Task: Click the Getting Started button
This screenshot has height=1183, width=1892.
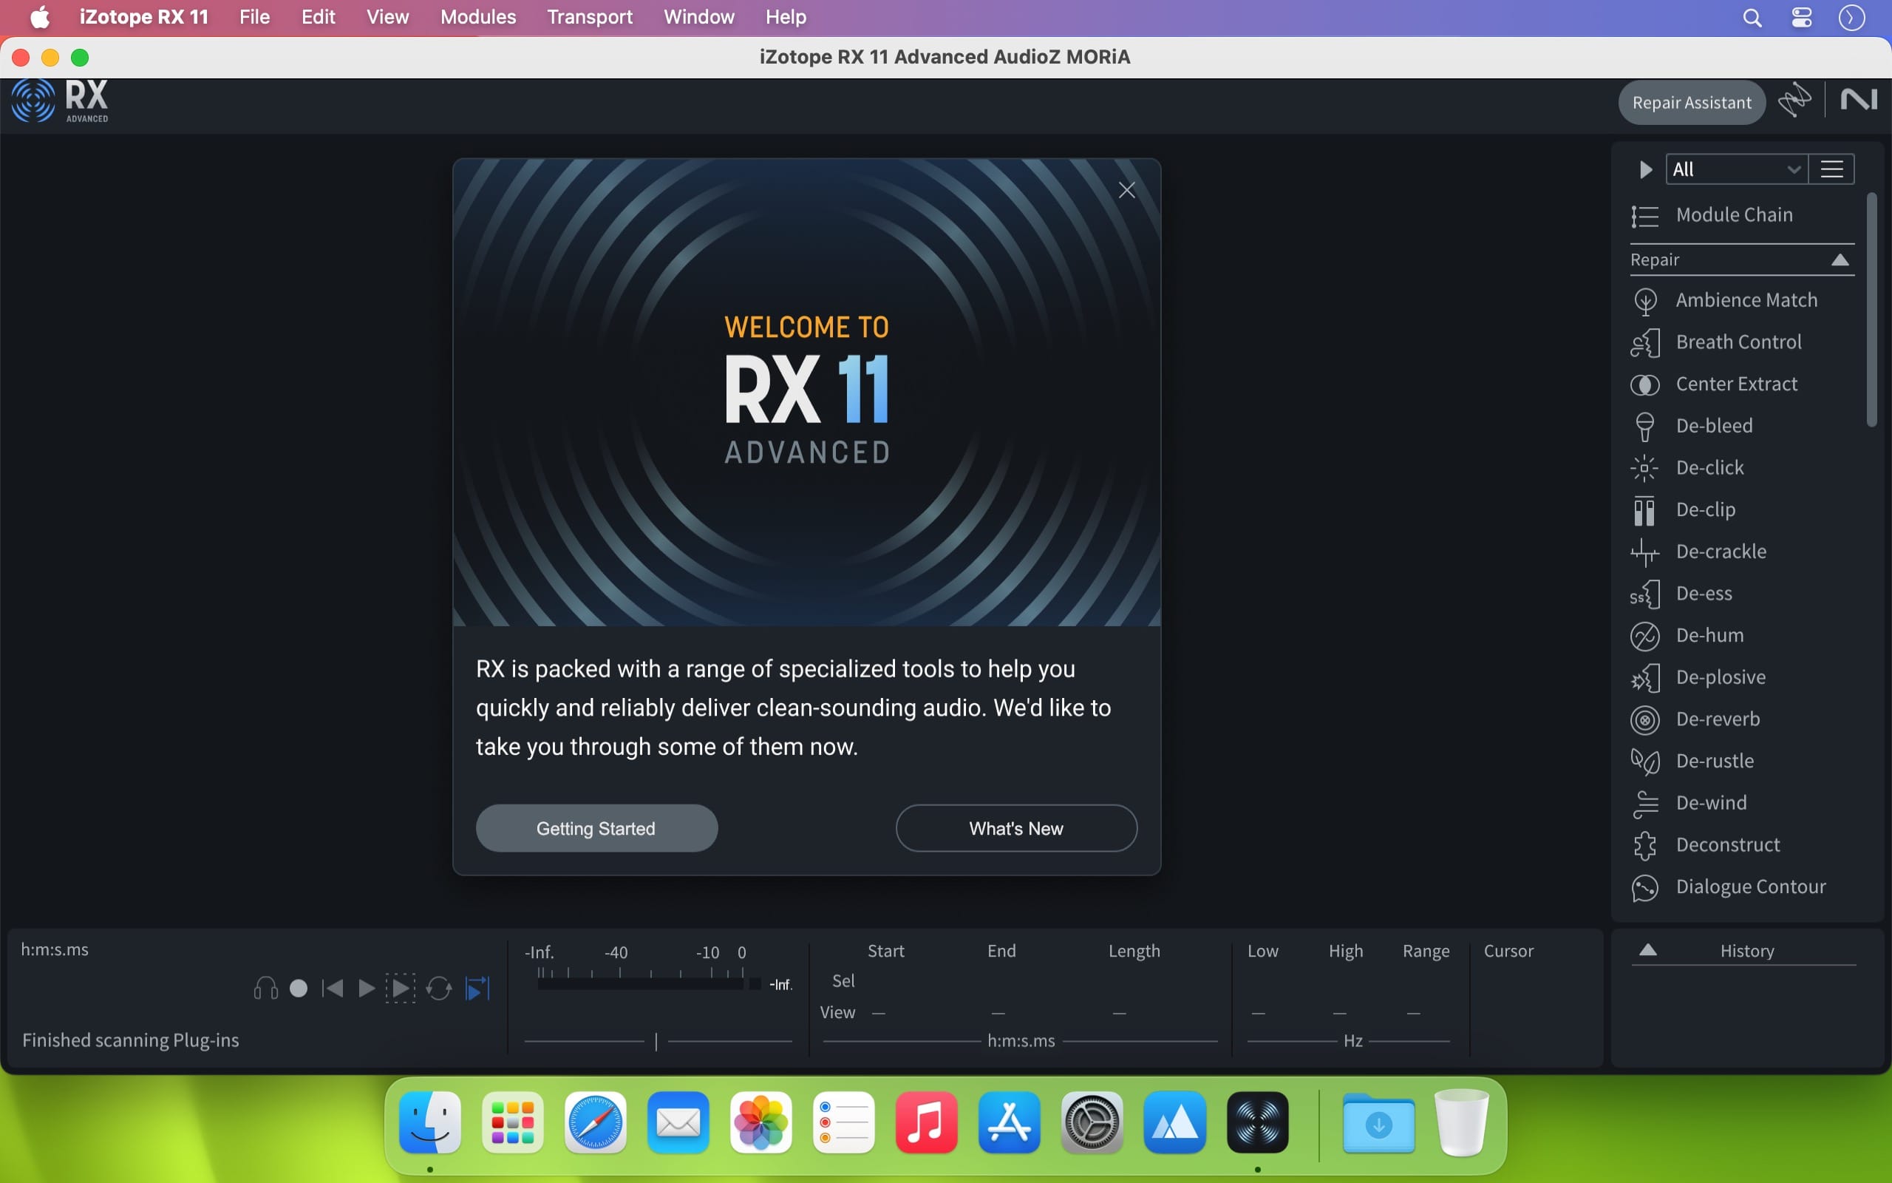Action: tap(596, 829)
